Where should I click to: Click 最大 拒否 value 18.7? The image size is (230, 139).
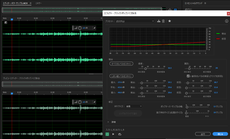pyautogui.click(x=216, y=82)
